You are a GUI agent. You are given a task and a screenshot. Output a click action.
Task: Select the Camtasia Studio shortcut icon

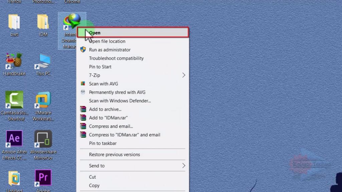(14, 100)
